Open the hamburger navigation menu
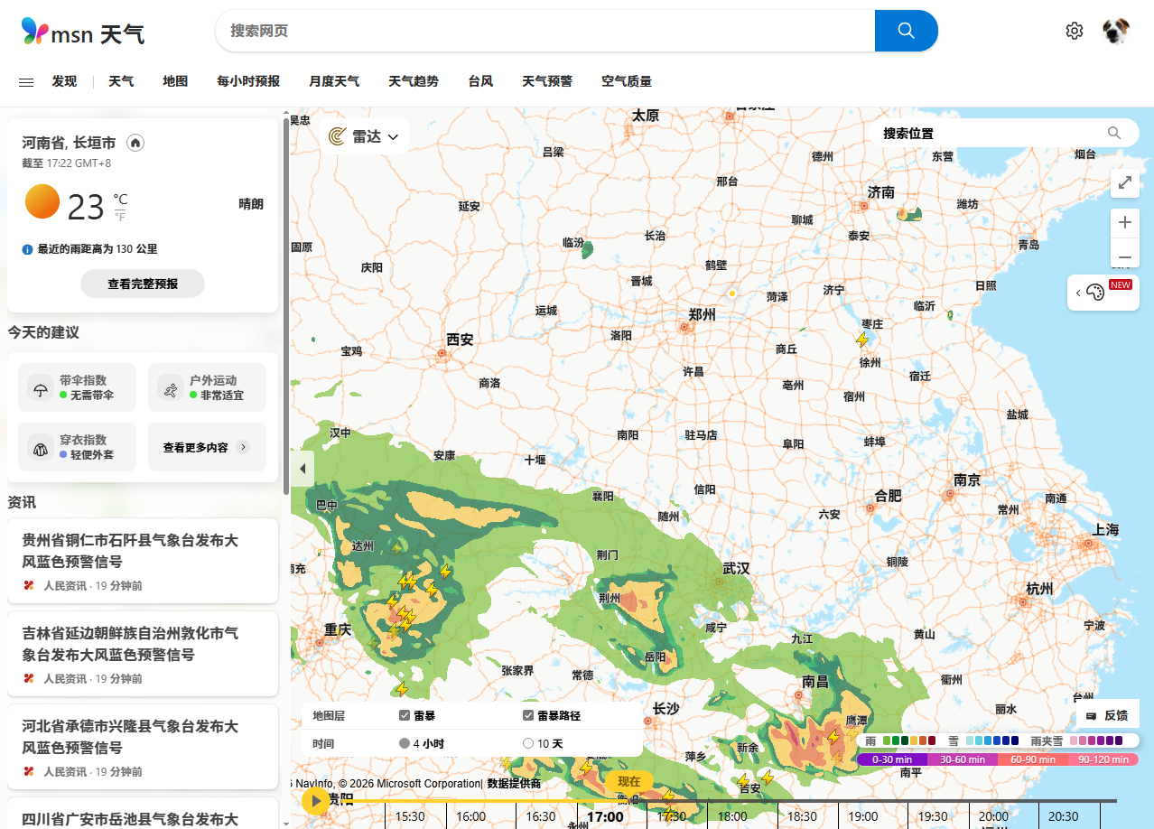This screenshot has height=829, width=1154. tap(26, 81)
